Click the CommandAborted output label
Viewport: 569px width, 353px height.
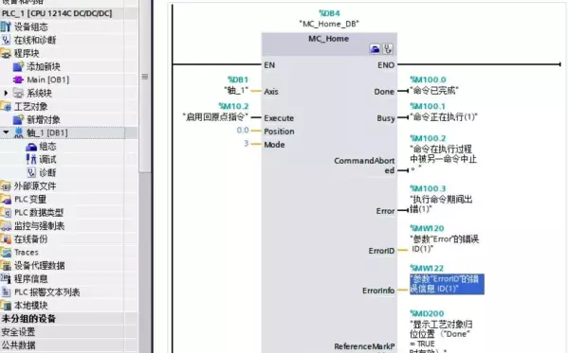(x=364, y=166)
